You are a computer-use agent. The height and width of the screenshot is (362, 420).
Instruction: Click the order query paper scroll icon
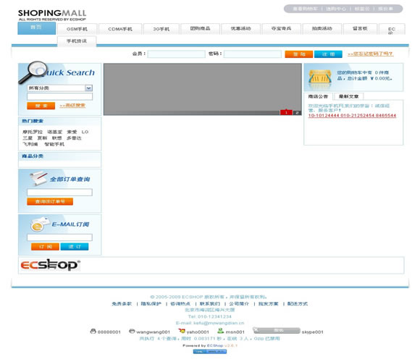(x=38, y=178)
